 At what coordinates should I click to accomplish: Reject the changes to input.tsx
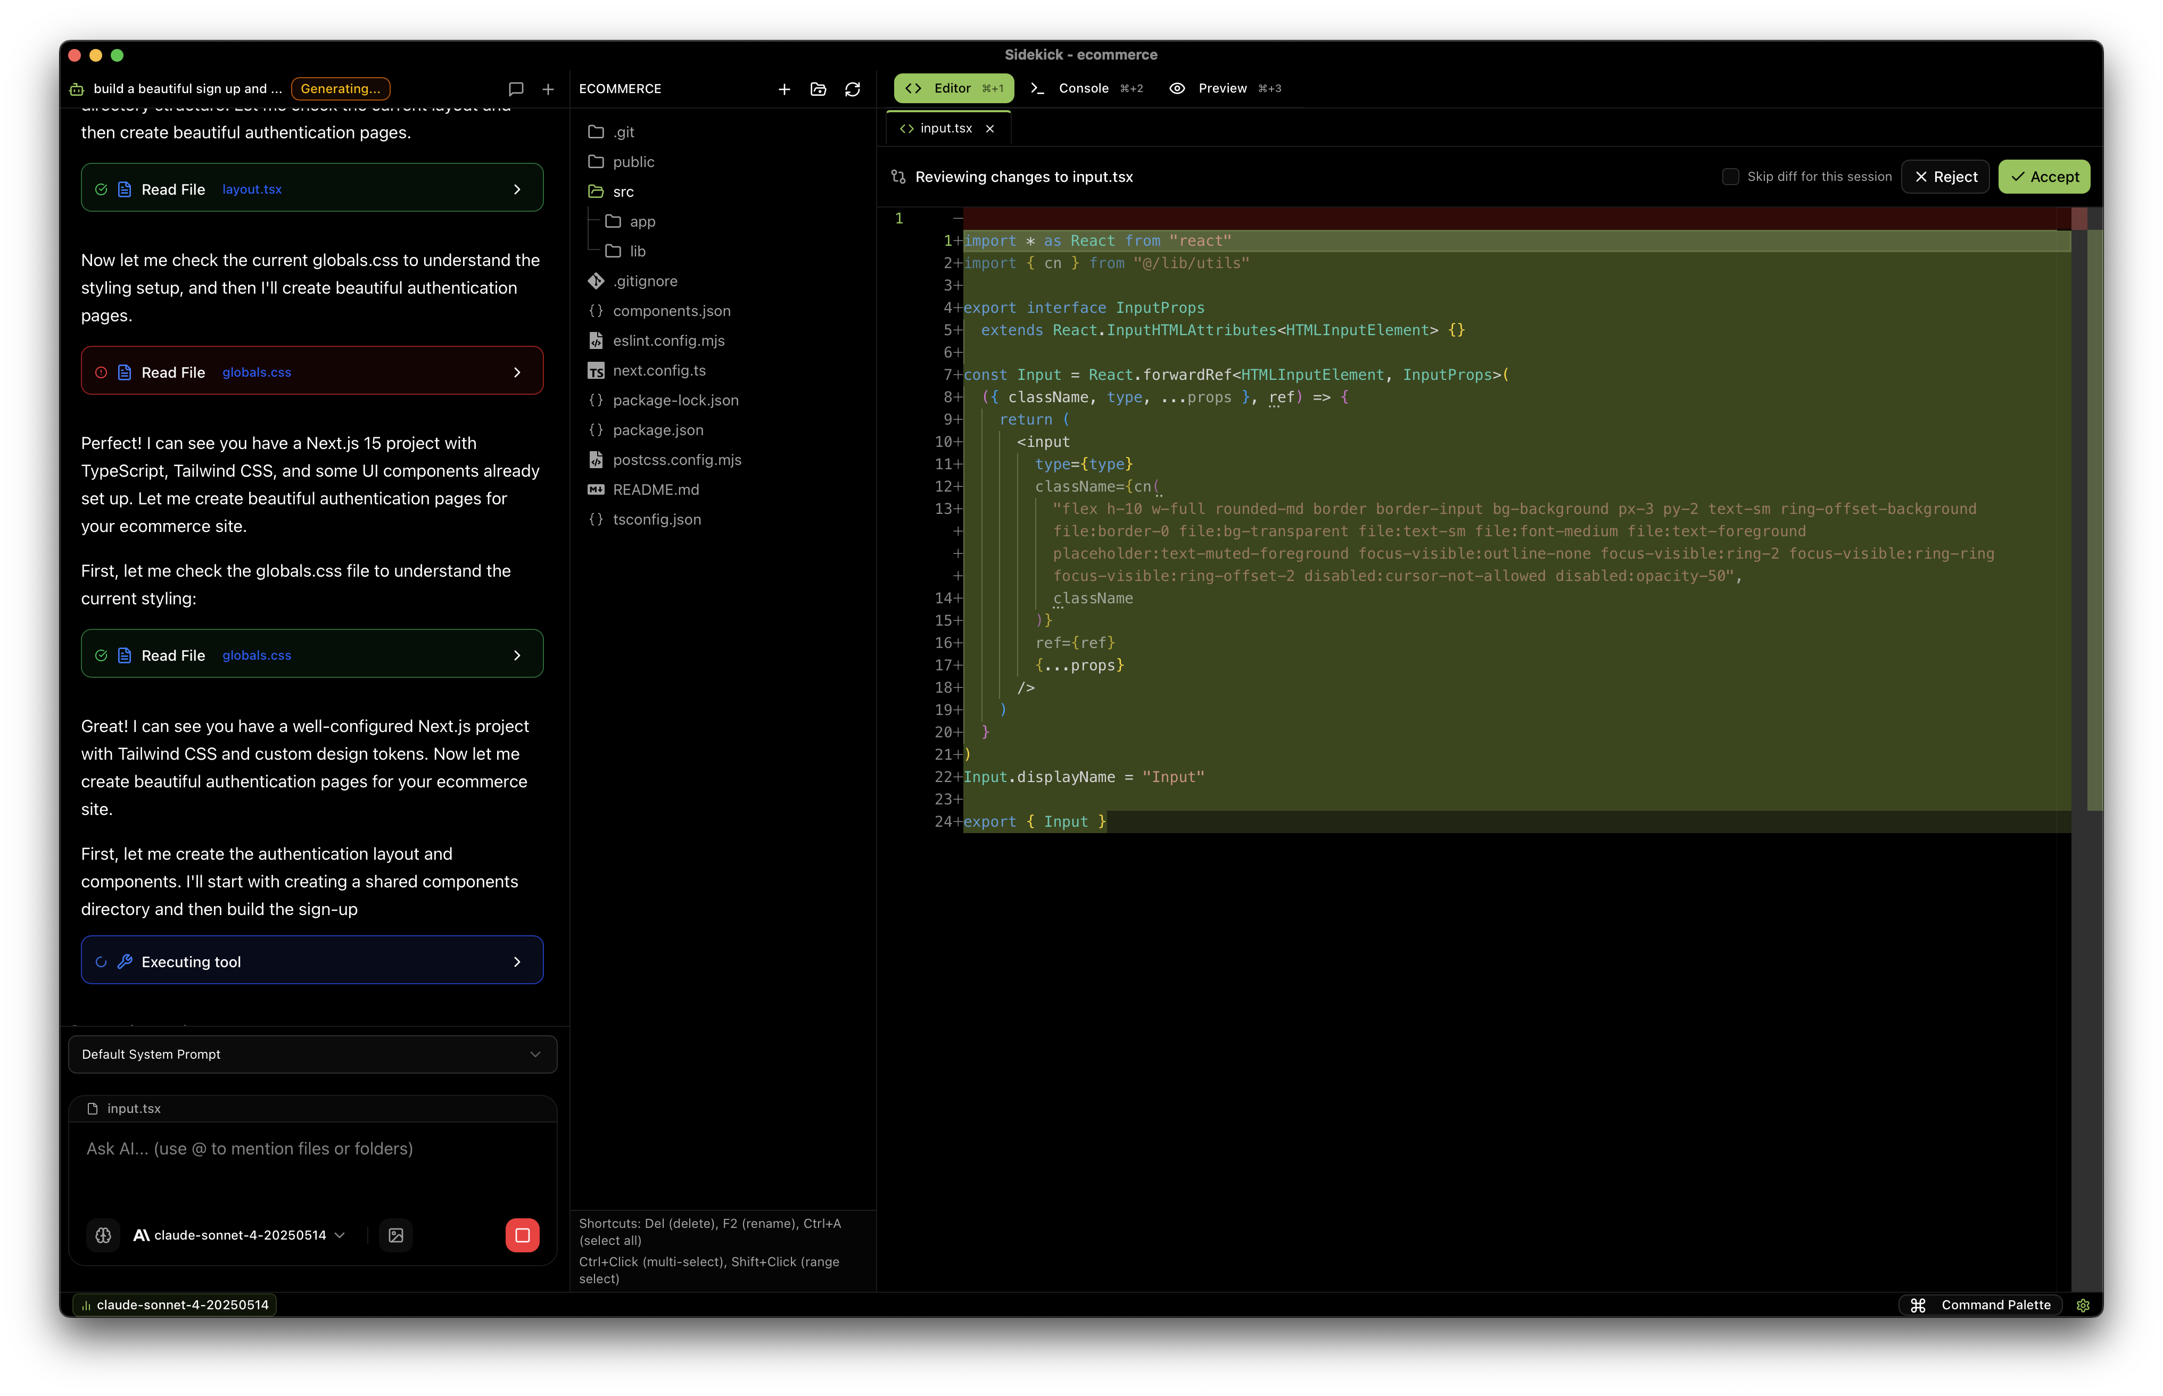pyautogui.click(x=1945, y=177)
